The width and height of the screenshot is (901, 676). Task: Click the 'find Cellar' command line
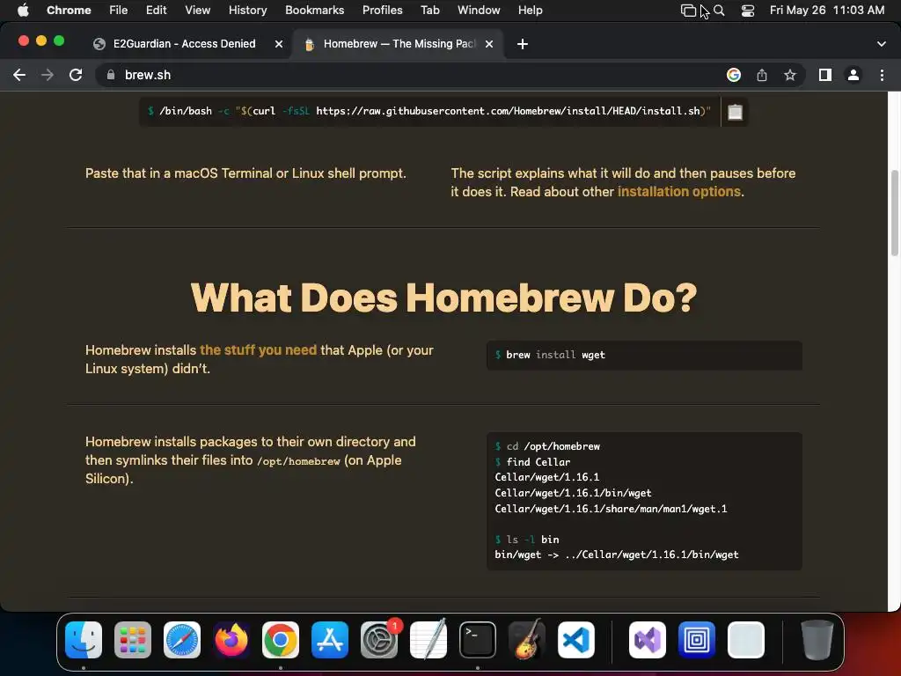[x=532, y=461]
